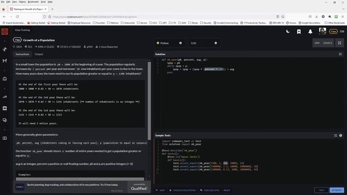Image resolution: width=347 pixels, height=195 pixels.
Task: Open a new browser tab
Action: pyautogui.click(x=53, y=9)
